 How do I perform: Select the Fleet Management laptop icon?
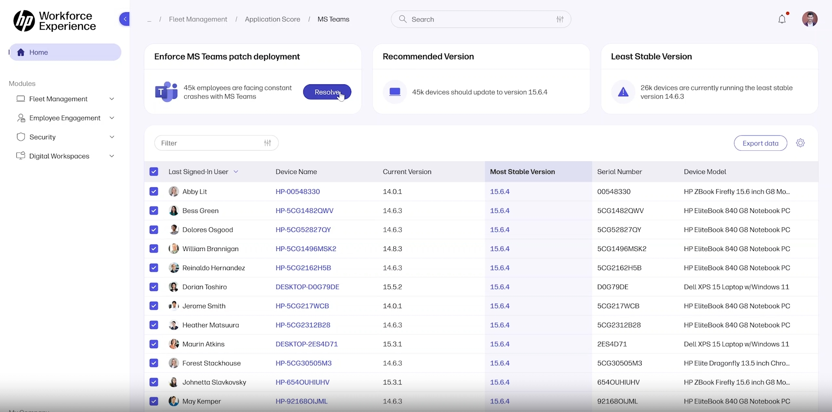click(21, 98)
